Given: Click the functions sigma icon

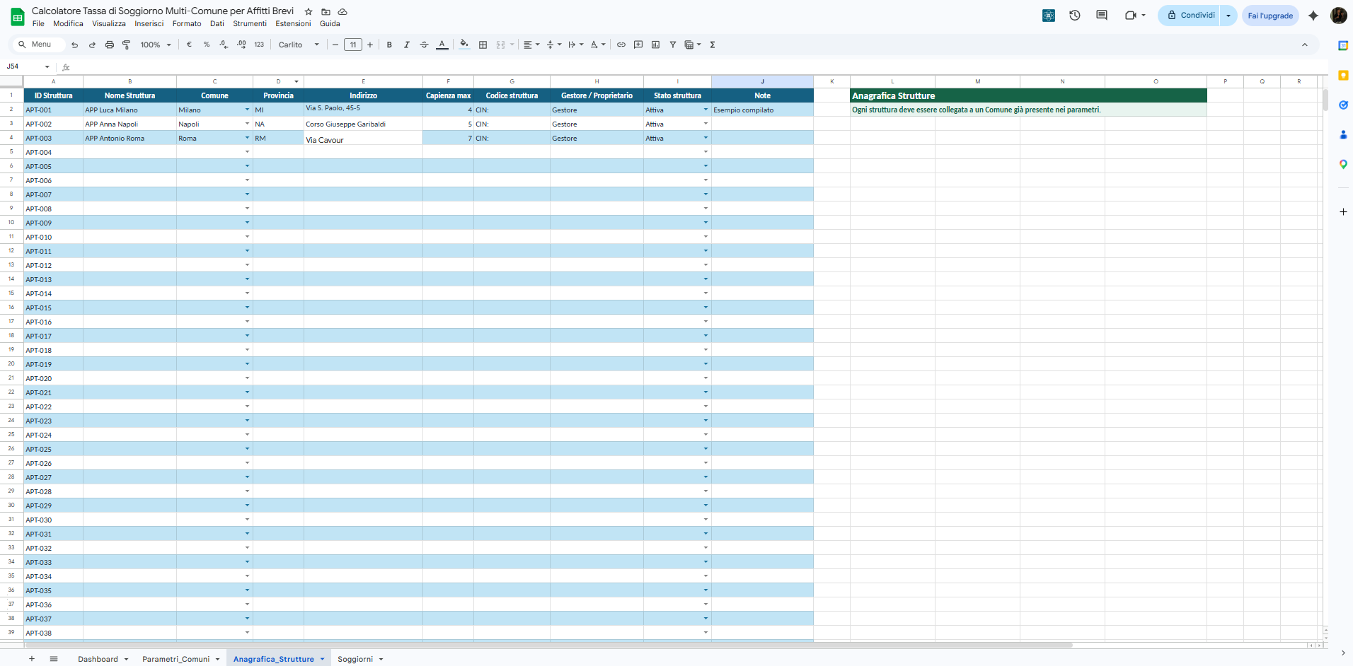Looking at the screenshot, I should (712, 45).
